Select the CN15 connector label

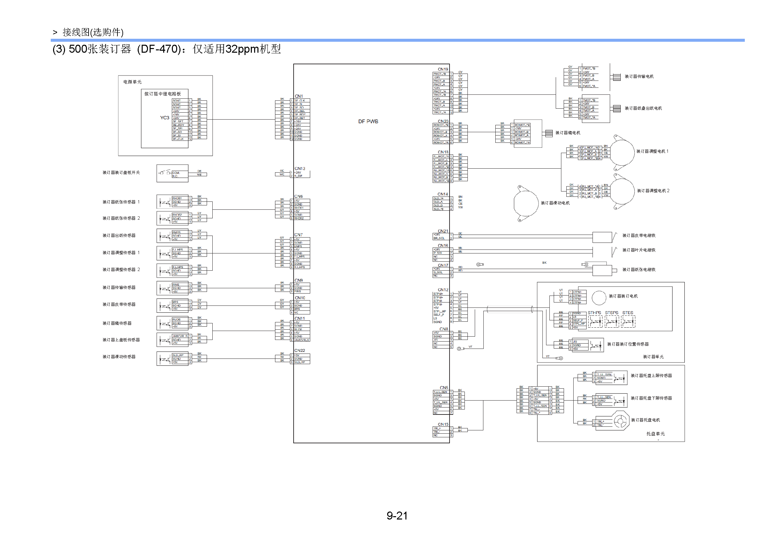pyautogui.click(x=443, y=424)
